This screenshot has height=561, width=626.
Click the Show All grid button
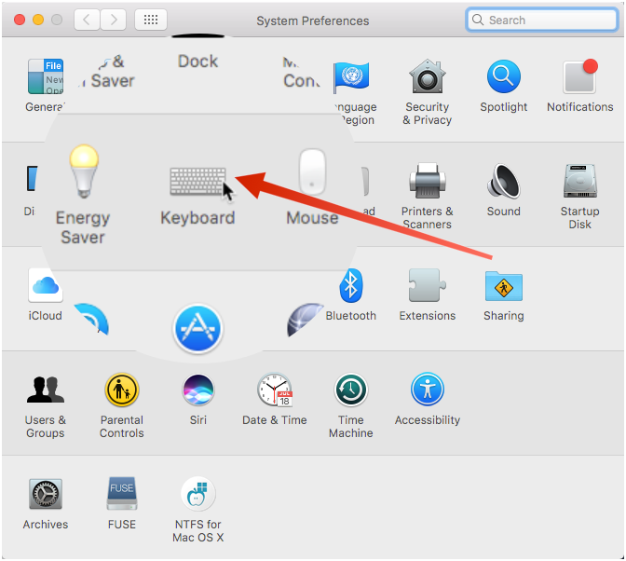click(151, 20)
